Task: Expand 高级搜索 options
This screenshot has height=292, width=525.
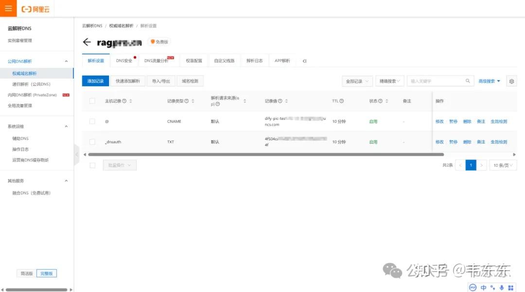Action: pos(489,81)
